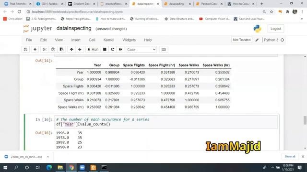307x172 pixels.
Task: Cut selected cells with the scissors icon
Action: coord(45,50)
